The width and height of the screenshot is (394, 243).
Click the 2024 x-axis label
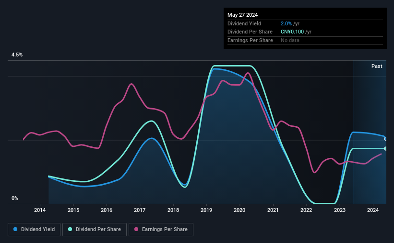[373, 210]
